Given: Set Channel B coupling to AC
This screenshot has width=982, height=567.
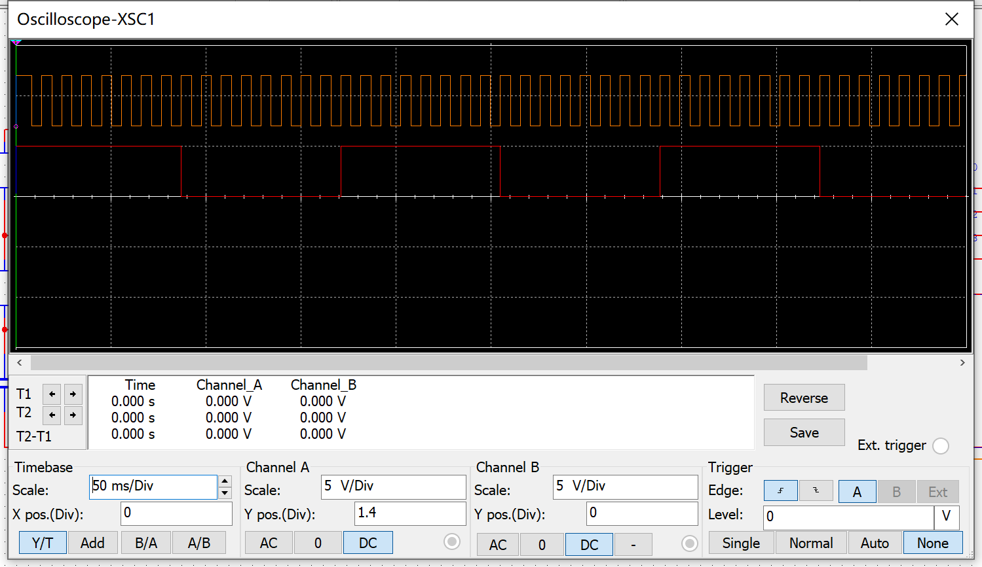Looking at the screenshot, I should point(498,545).
